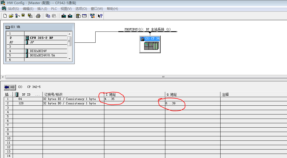Viewport: 287px width, 158px height.
Task: Click the (0) UR rack title
Action: pos(15,27)
